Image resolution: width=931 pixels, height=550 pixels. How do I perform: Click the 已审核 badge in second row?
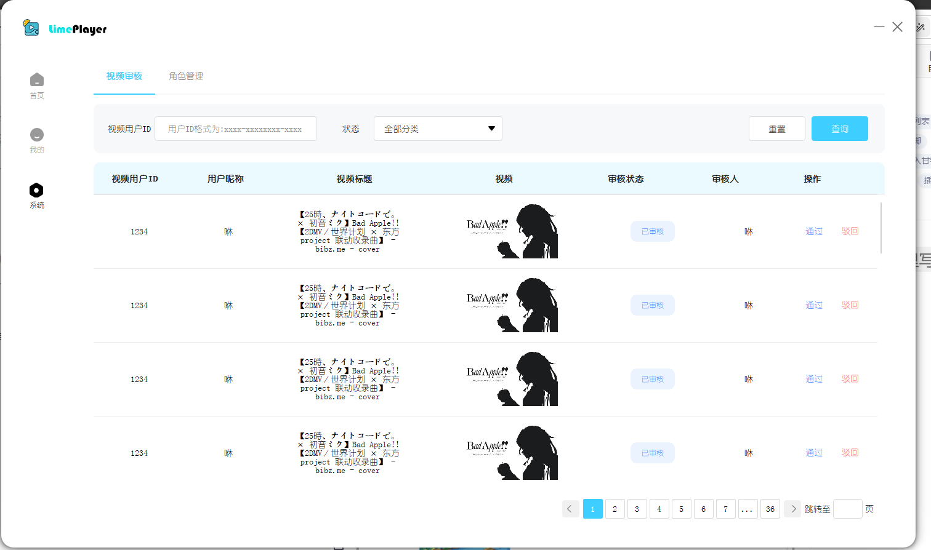pyautogui.click(x=653, y=305)
